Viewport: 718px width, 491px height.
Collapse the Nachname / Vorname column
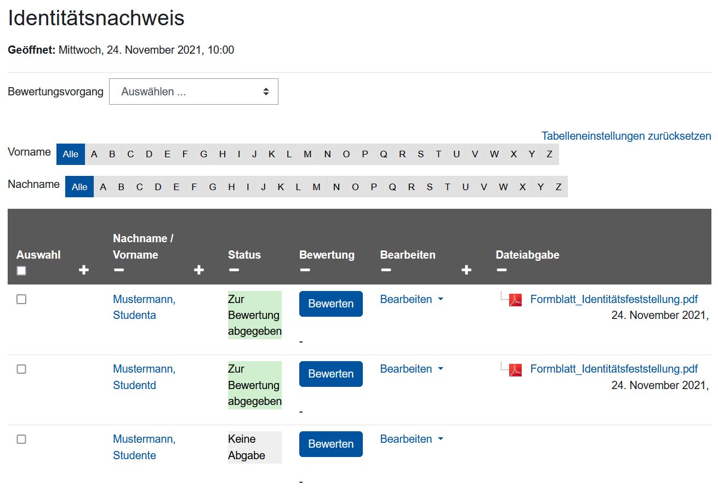(x=119, y=270)
